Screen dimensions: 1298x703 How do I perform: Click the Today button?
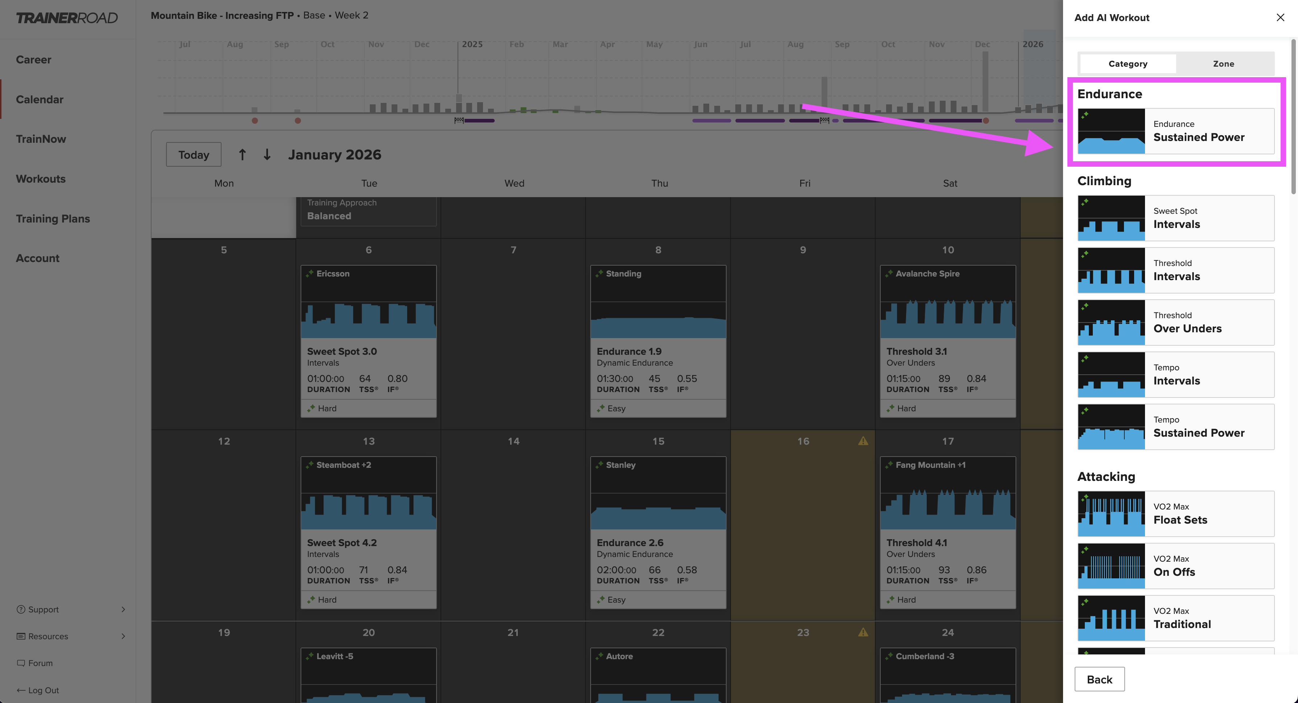194,155
